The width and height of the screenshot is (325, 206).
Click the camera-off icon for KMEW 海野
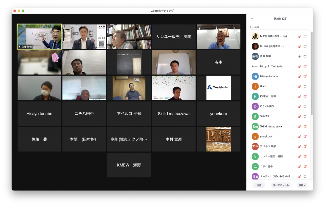[x=305, y=96]
